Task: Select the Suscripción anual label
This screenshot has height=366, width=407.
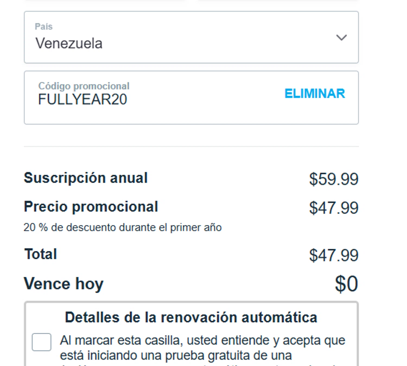Action: 86,178
